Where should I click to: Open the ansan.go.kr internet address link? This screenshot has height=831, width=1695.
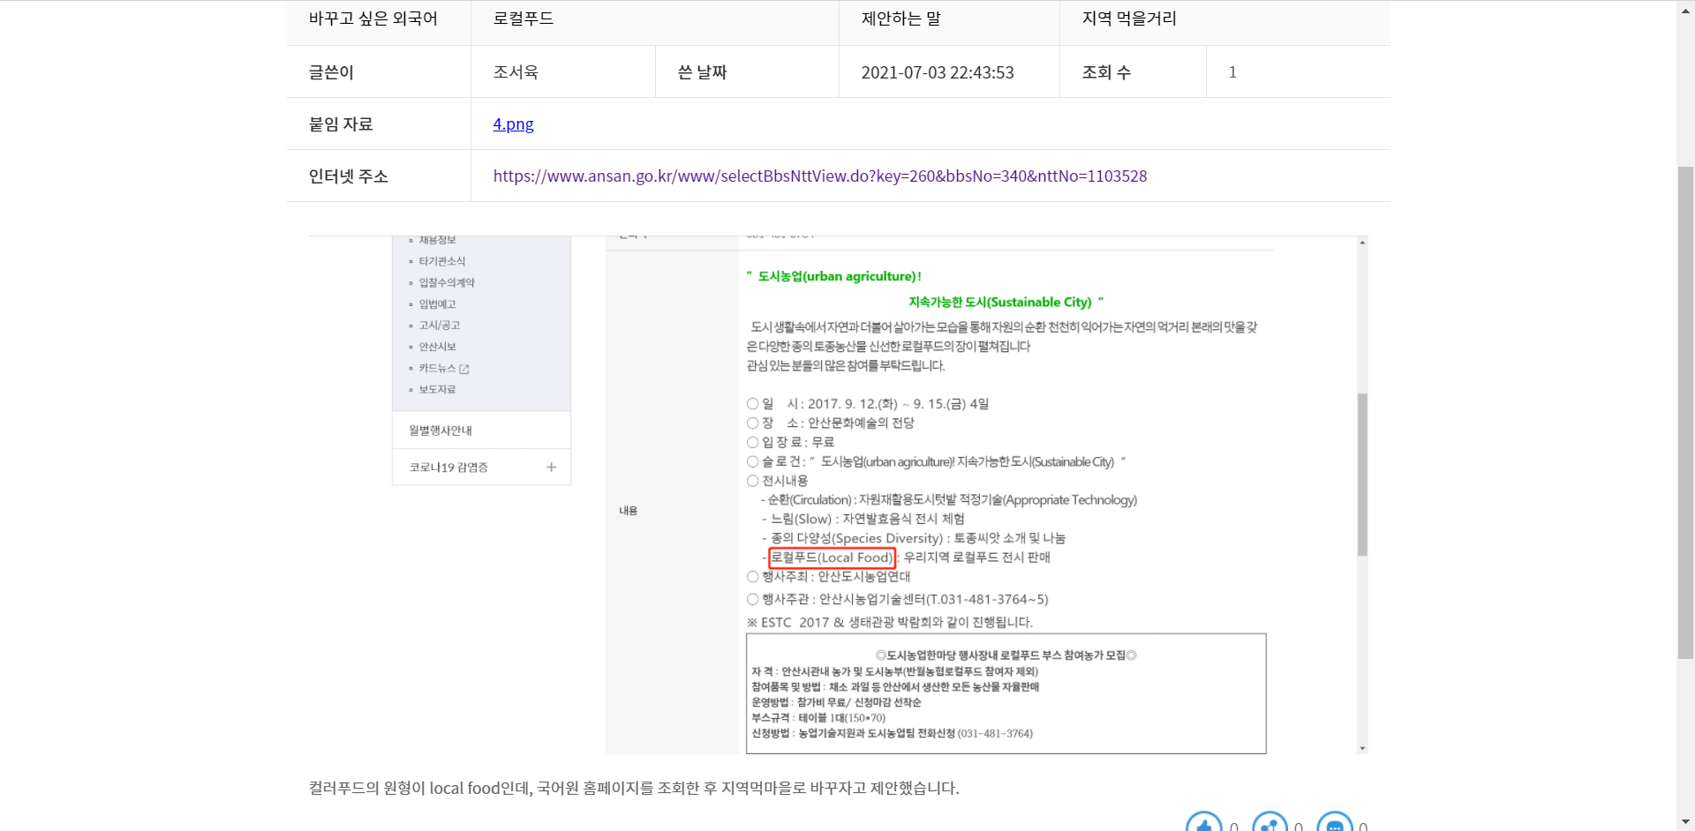pyautogui.click(x=819, y=176)
